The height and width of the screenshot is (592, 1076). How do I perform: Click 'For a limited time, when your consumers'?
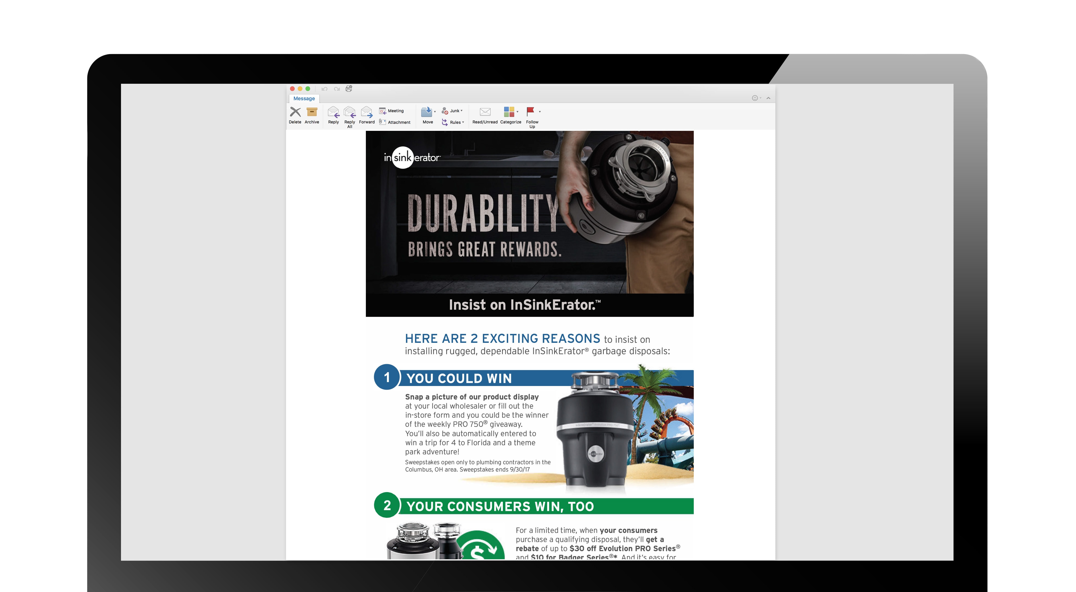(x=586, y=531)
